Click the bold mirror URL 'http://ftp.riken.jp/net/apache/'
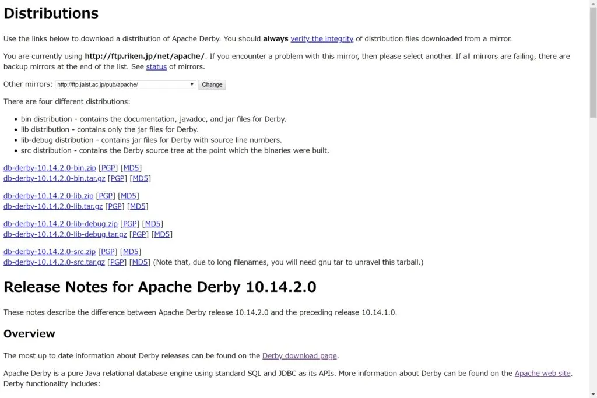The width and height of the screenshot is (597, 398). [x=145, y=57]
